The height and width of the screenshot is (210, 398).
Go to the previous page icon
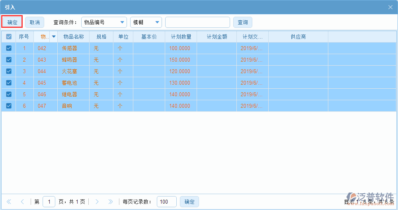click(22, 202)
